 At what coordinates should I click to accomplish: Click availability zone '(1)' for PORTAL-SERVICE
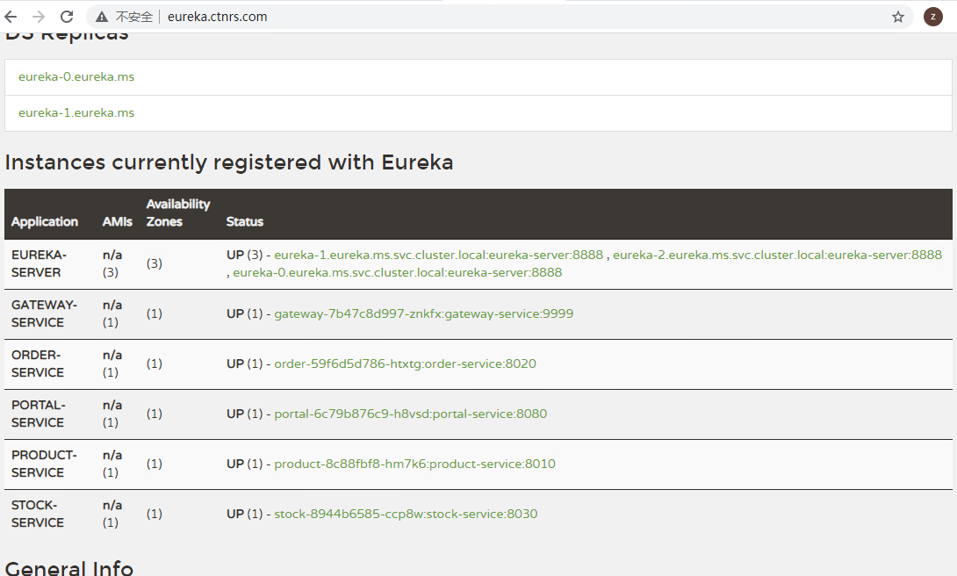(x=155, y=414)
